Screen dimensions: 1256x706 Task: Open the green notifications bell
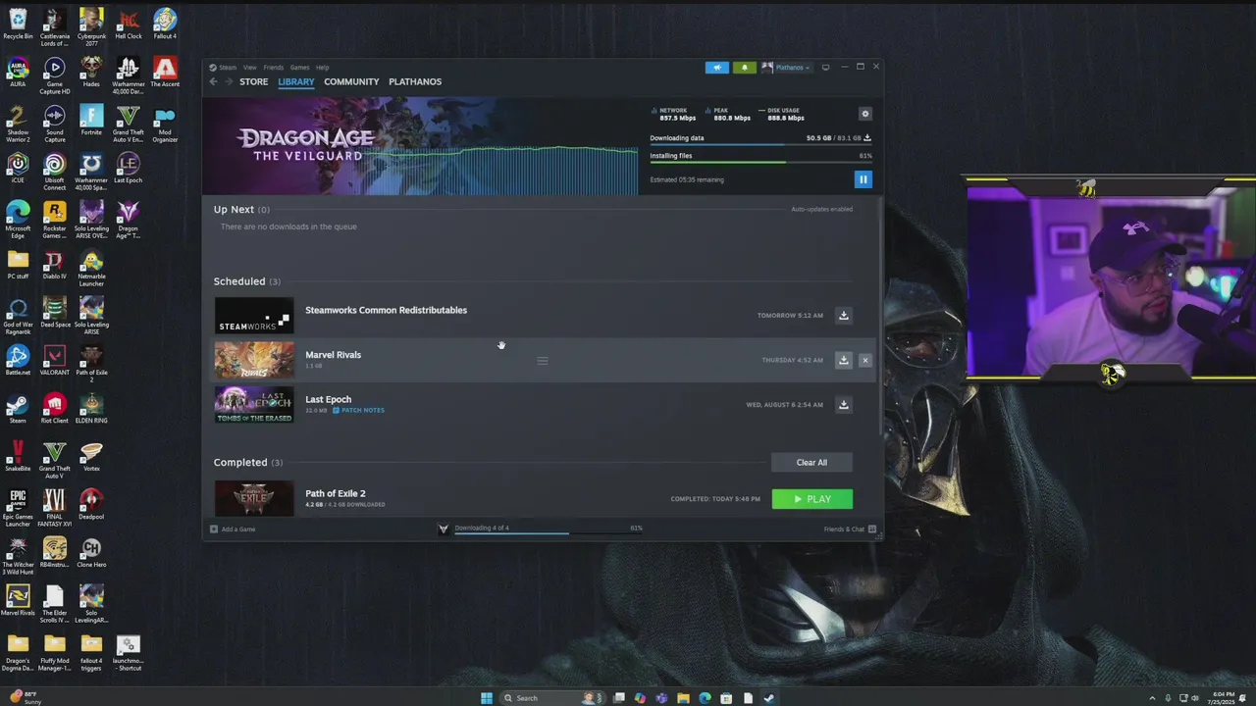pos(744,68)
